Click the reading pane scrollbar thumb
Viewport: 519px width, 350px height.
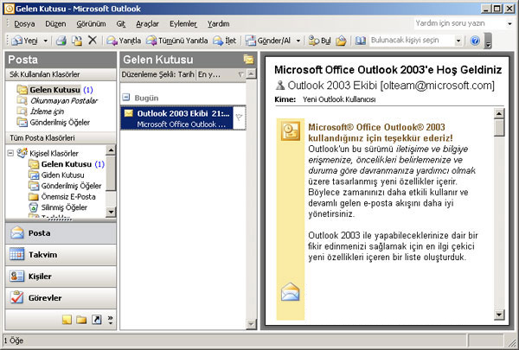pyautogui.click(x=499, y=128)
